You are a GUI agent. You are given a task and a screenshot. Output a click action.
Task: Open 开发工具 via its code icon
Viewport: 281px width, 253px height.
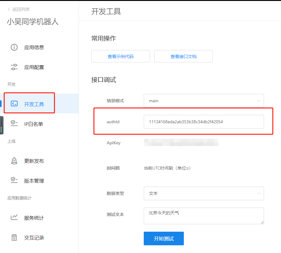[x=14, y=103]
